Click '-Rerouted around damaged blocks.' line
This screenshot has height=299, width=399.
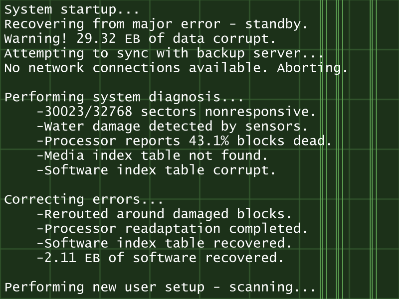tap(165, 214)
